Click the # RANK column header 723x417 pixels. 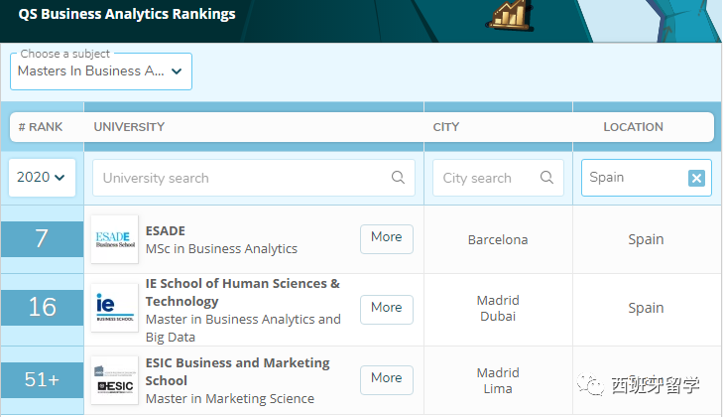click(41, 127)
